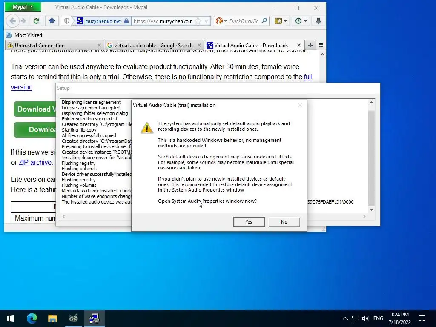The width and height of the screenshot is (436, 327).
Task: Open the Most Visited bookmarks folder
Action: pos(24,35)
